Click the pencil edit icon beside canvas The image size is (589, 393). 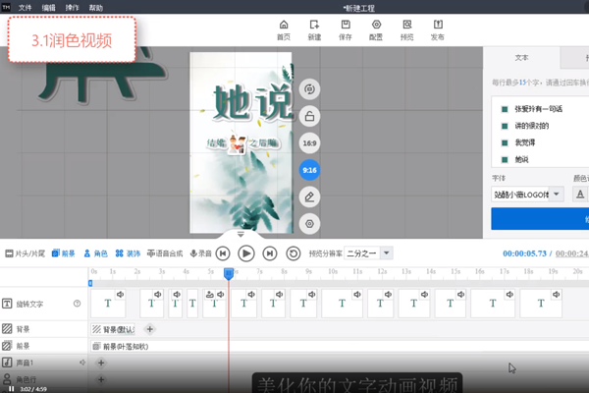(309, 196)
